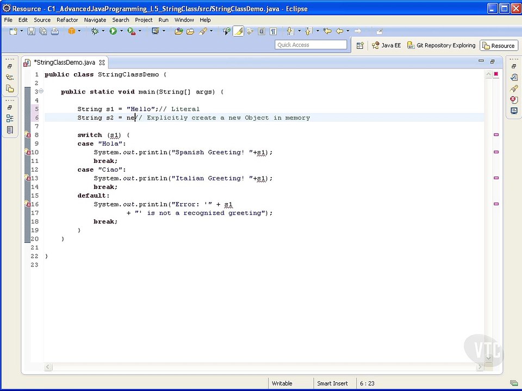Switch to Java EE perspective
522x391 pixels.
(x=387, y=46)
